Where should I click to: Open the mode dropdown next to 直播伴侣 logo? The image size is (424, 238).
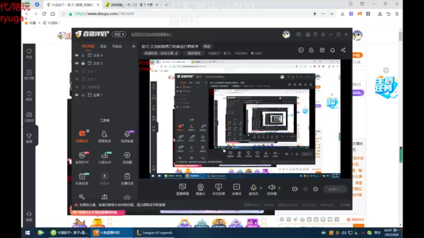click(x=119, y=34)
